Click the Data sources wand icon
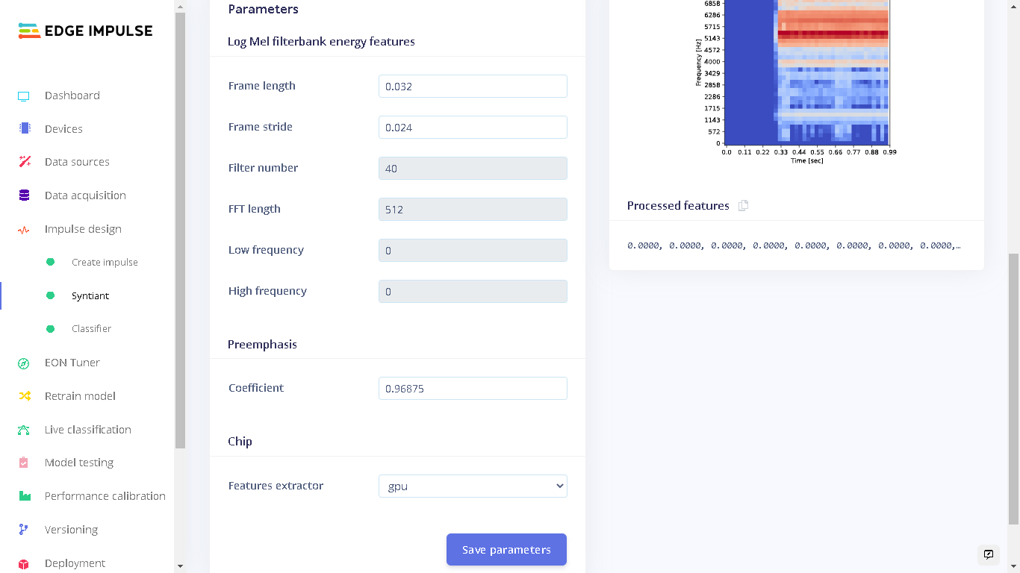The image size is (1020, 573). 25,162
